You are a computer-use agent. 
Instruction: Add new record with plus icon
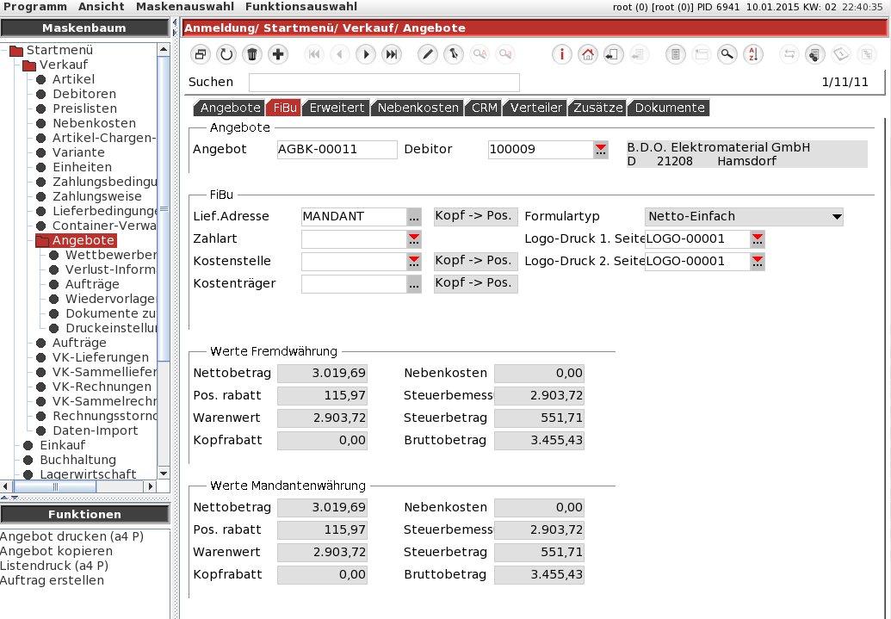point(277,54)
